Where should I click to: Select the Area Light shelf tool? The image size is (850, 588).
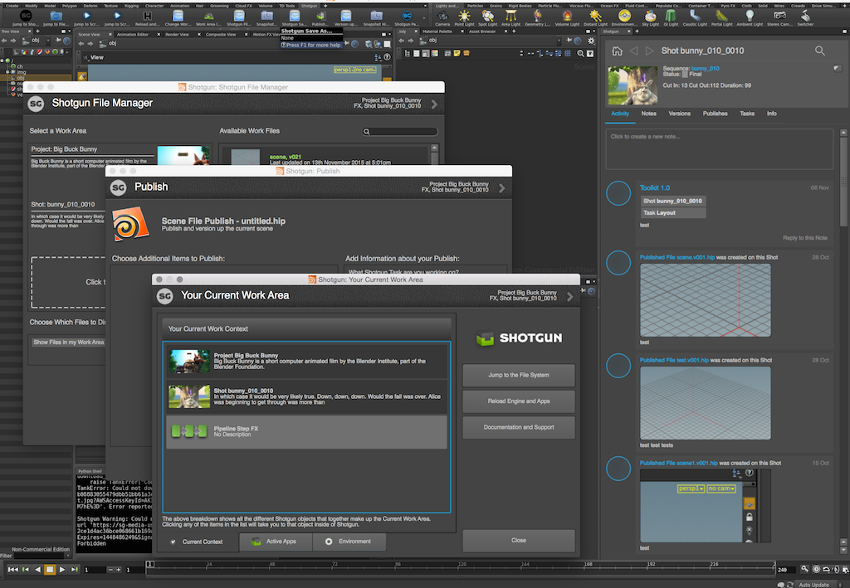(x=510, y=18)
